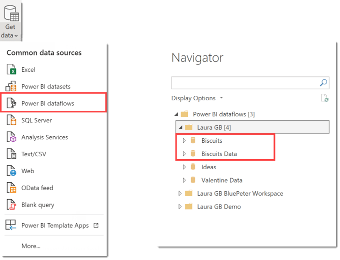Click external link icon beside Template Apps
The height and width of the screenshot is (260, 340).
tap(96, 226)
